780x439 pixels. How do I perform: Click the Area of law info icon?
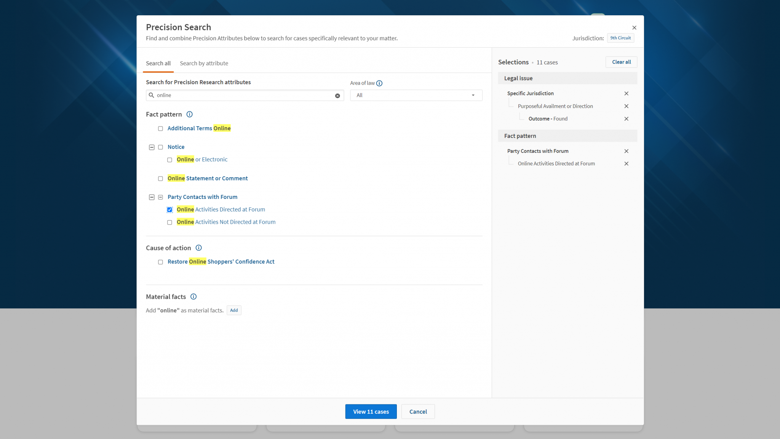tap(379, 83)
